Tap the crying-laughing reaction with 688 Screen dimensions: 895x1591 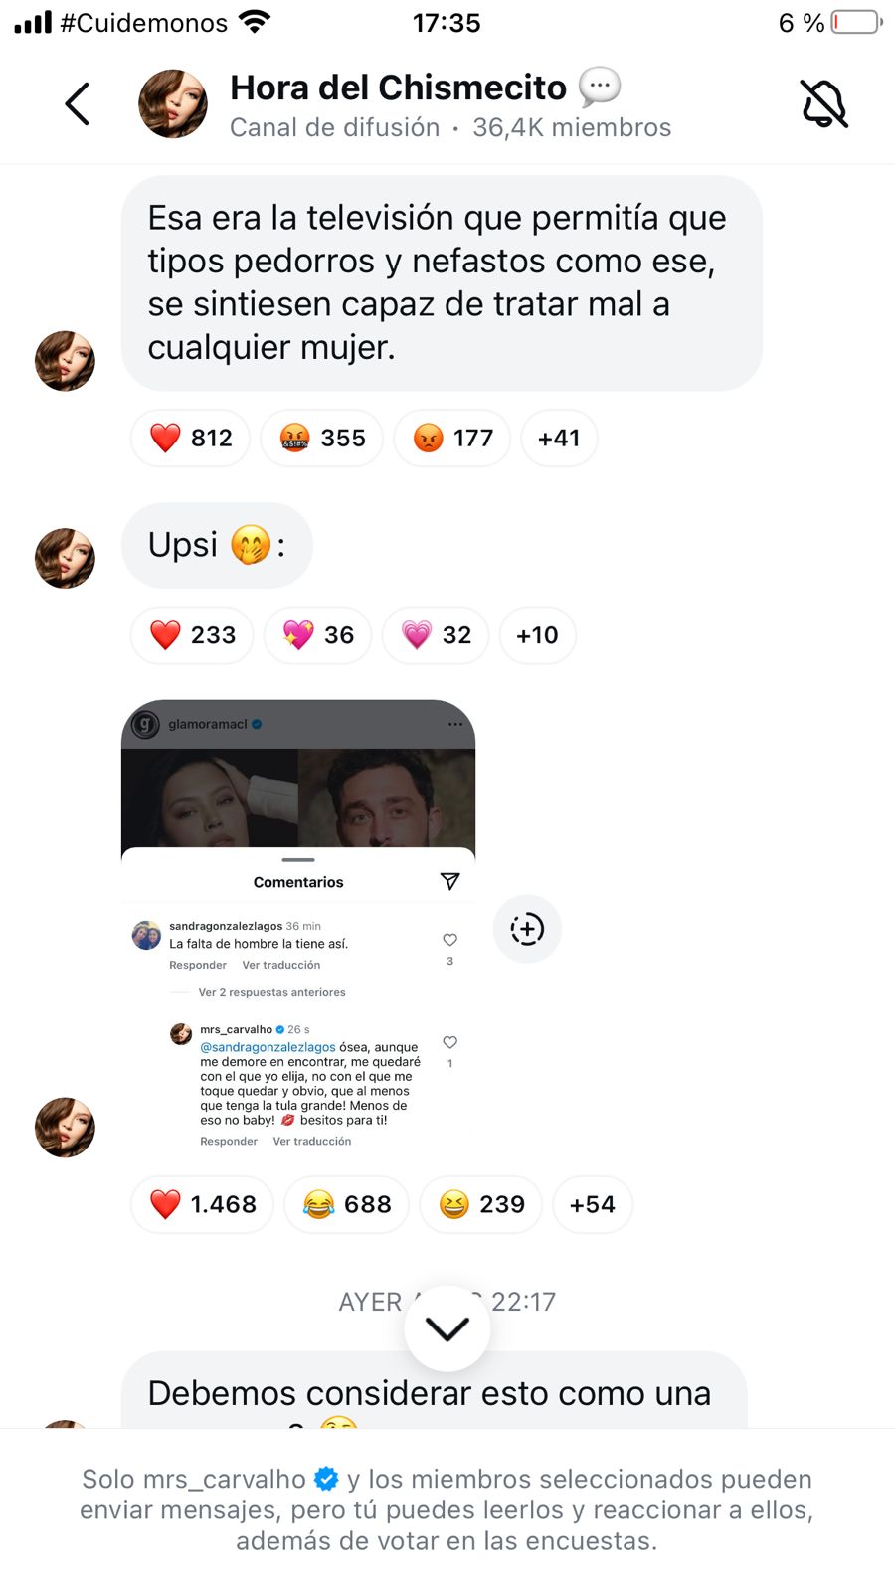(x=347, y=1204)
